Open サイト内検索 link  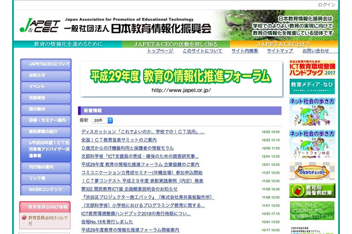(x=245, y=51)
